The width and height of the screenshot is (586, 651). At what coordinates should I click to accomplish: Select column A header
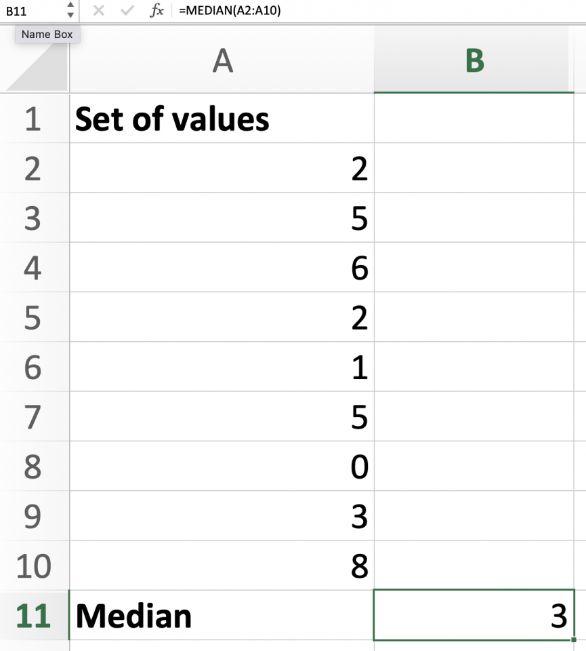(x=222, y=62)
